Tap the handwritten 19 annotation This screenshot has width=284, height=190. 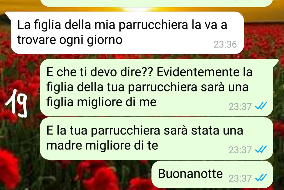click(x=17, y=103)
